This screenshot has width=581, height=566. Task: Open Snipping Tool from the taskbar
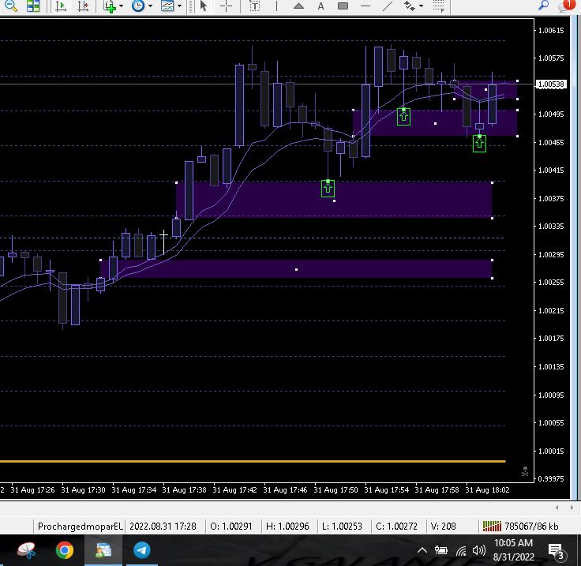[x=26, y=550]
